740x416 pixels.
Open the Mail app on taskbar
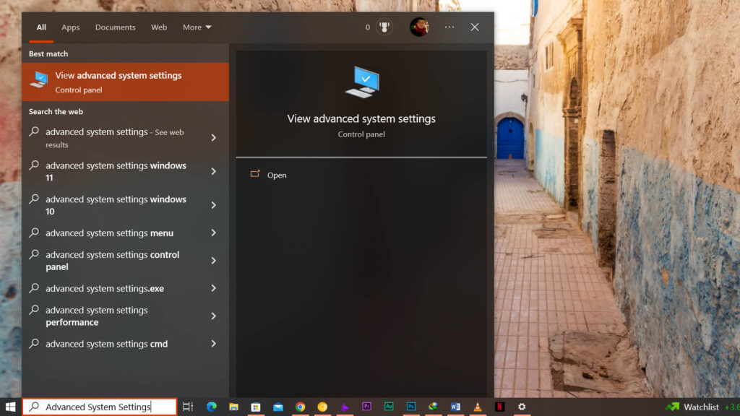tap(278, 407)
